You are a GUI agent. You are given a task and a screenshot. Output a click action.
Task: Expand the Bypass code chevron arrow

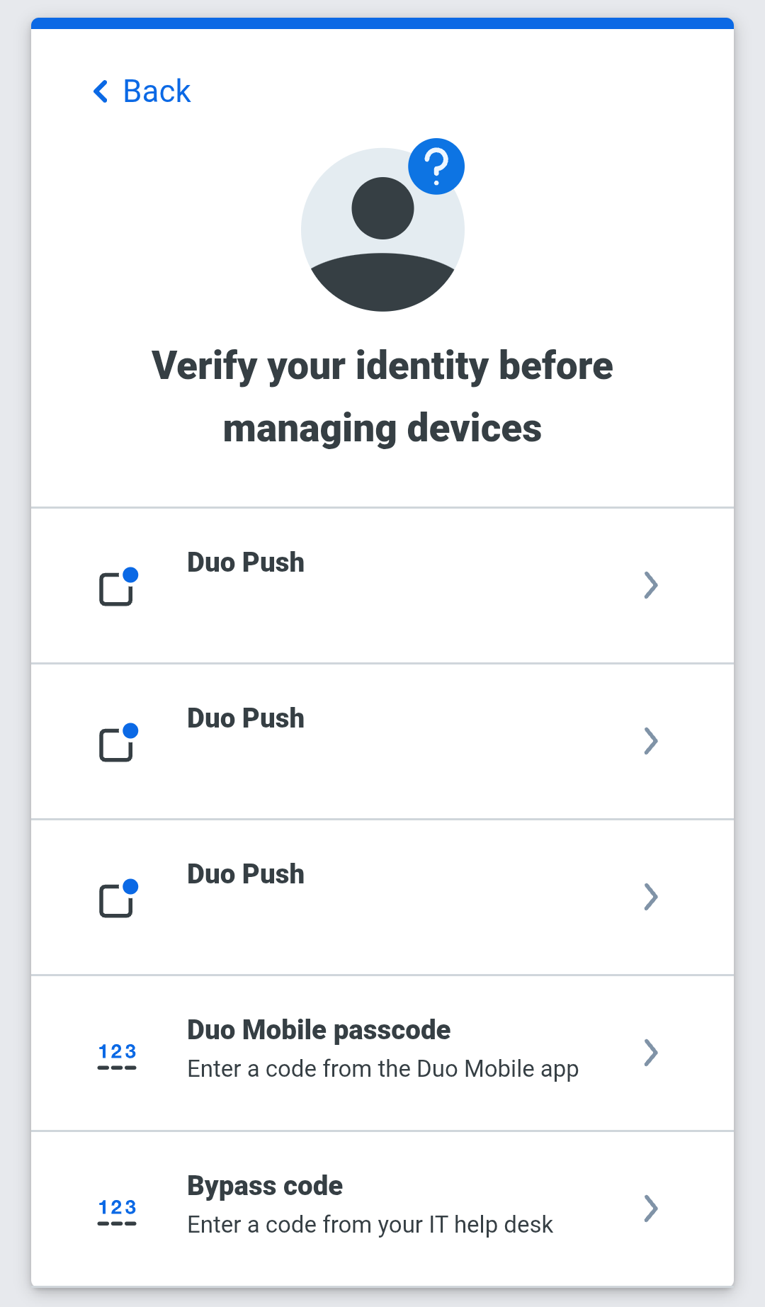coord(651,1209)
